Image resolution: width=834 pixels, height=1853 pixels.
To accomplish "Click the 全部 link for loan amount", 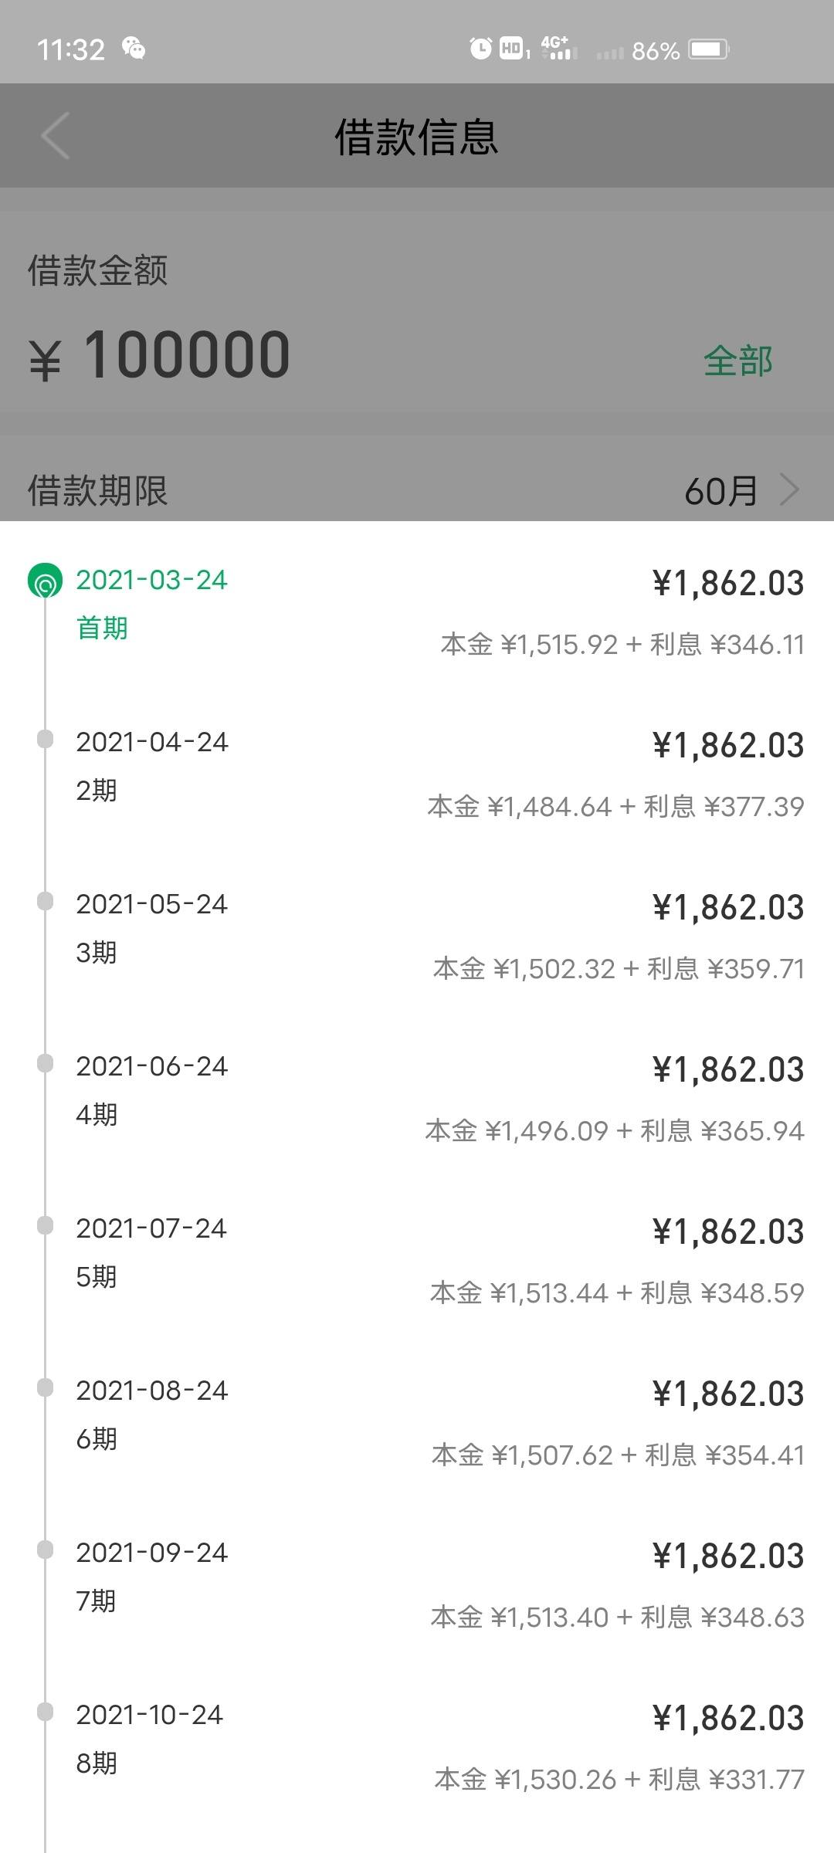I will pos(737,361).
